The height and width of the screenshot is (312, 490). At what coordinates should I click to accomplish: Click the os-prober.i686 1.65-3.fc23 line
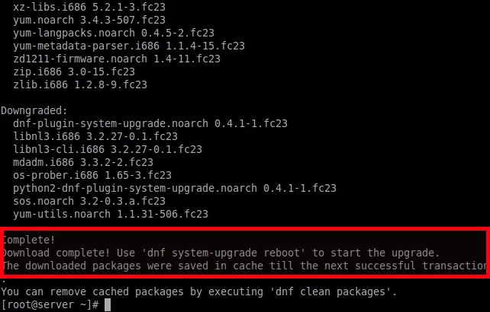[x=92, y=175]
